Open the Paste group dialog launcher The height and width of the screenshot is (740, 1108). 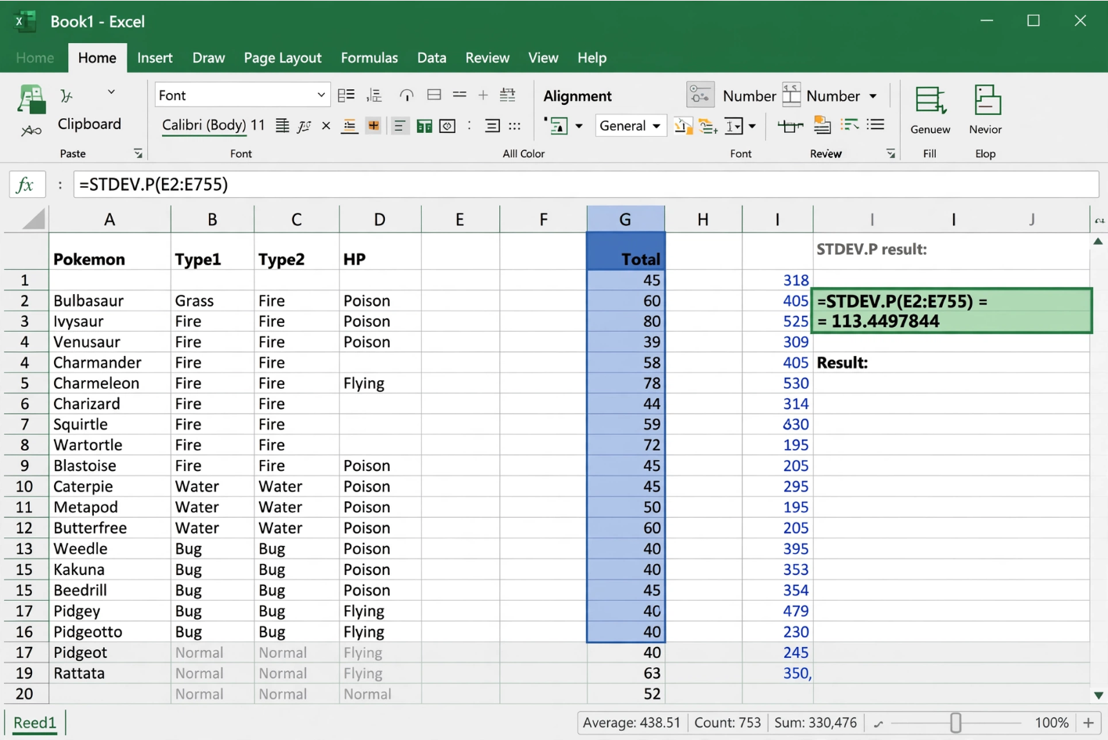pyautogui.click(x=138, y=153)
